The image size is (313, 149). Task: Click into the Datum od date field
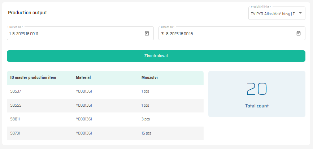72,34
